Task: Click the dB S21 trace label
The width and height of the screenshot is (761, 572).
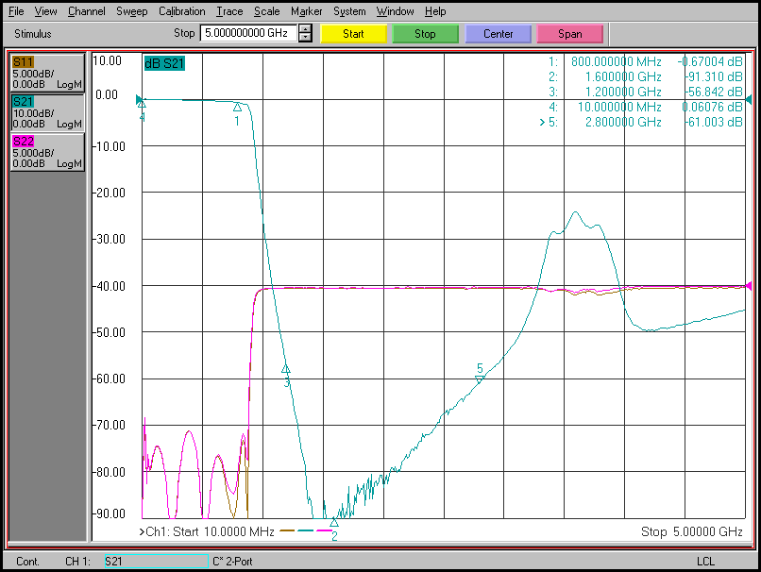Action: point(164,64)
